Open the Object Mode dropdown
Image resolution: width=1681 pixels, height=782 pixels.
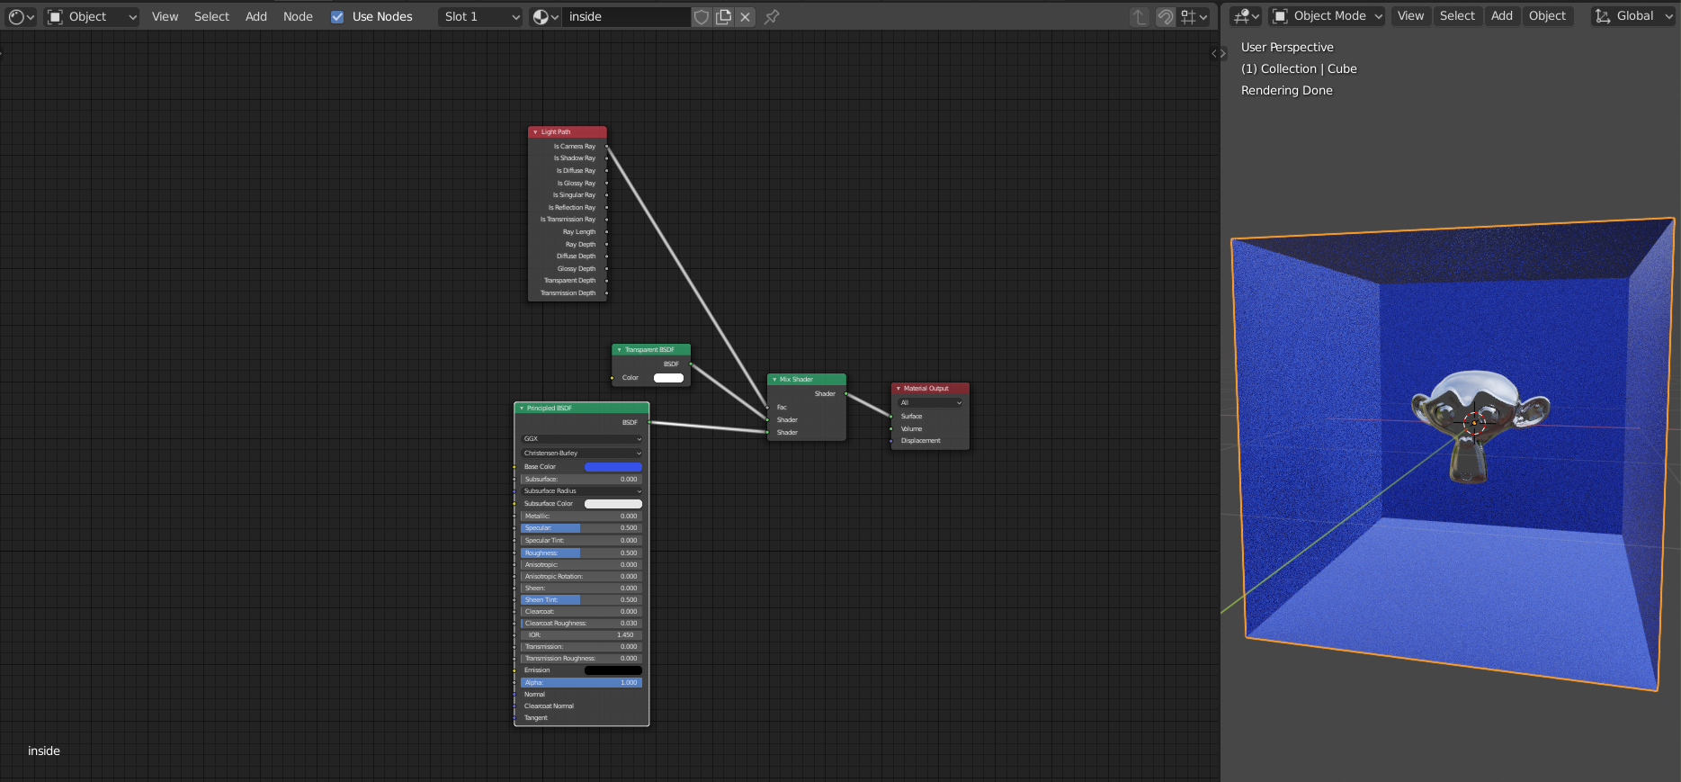1328,15
